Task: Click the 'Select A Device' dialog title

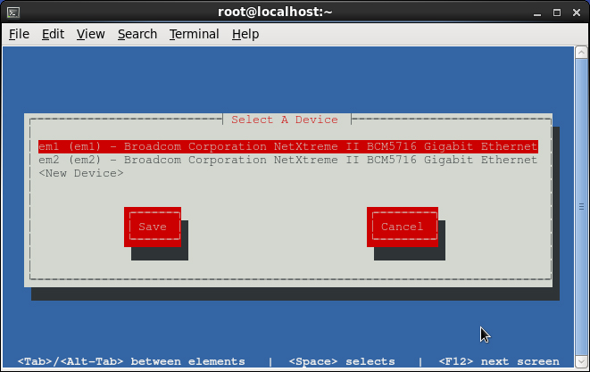Action: tap(285, 120)
